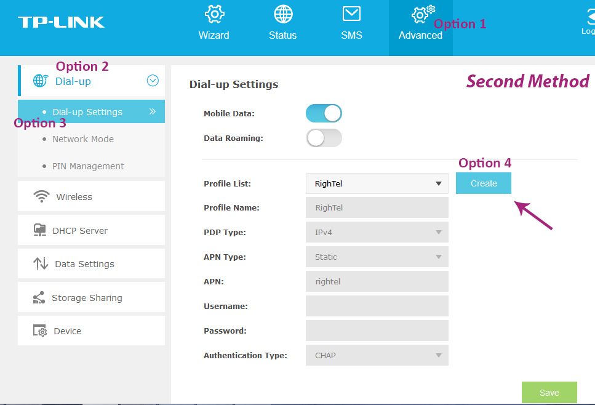Open the Wizard gear icon
This screenshot has height=405, width=595.
point(214,15)
